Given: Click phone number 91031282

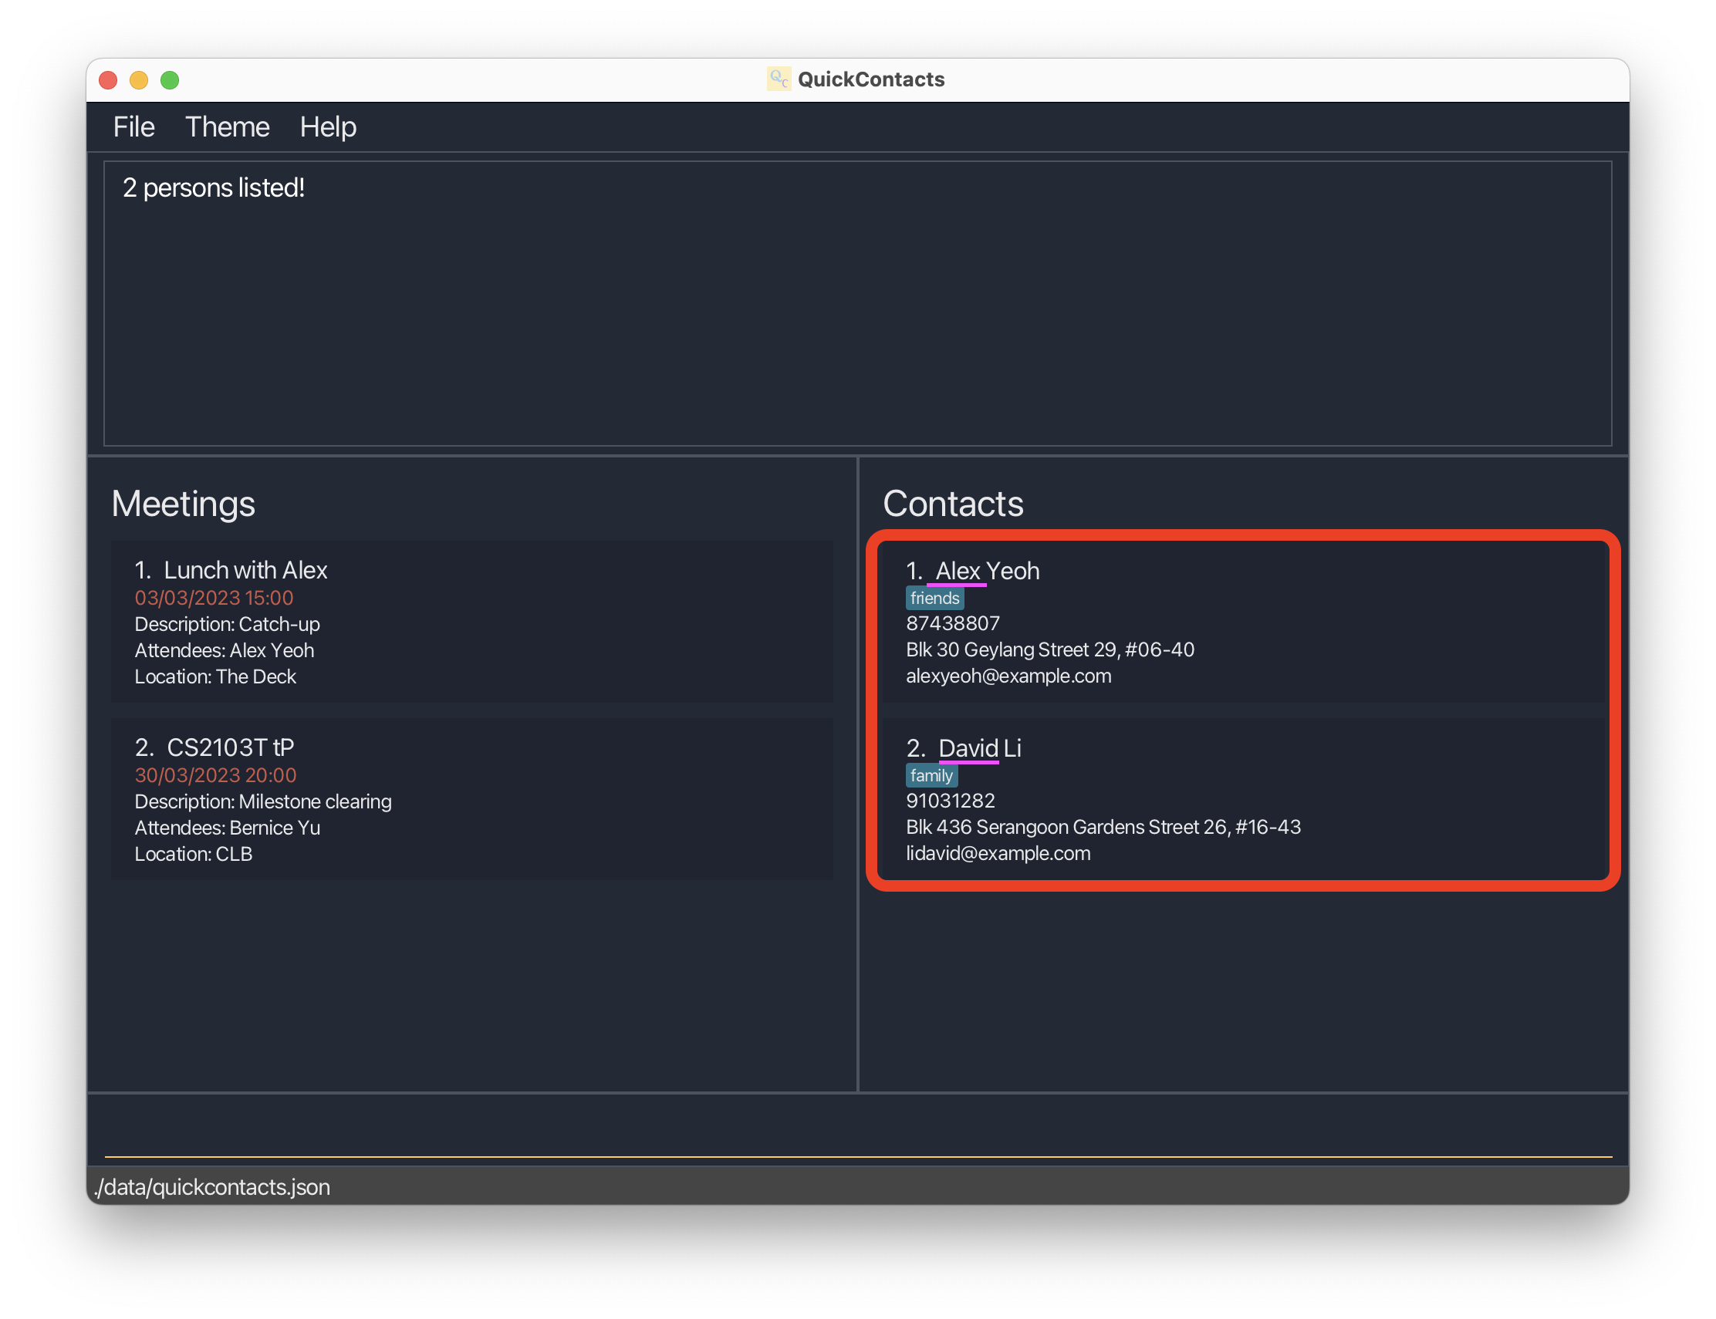Looking at the screenshot, I should [951, 801].
